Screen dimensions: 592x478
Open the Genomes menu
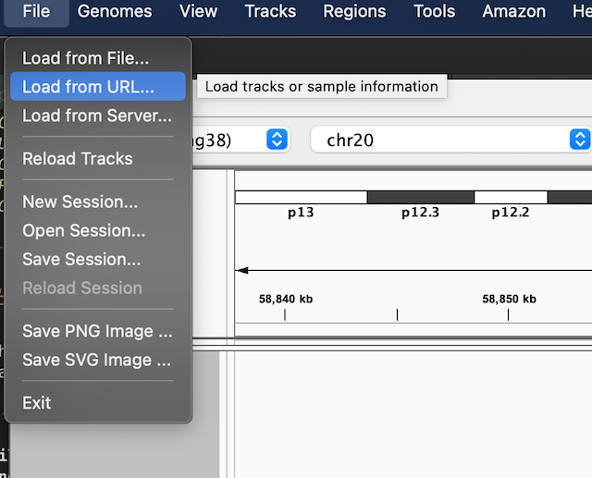tap(115, 12)
